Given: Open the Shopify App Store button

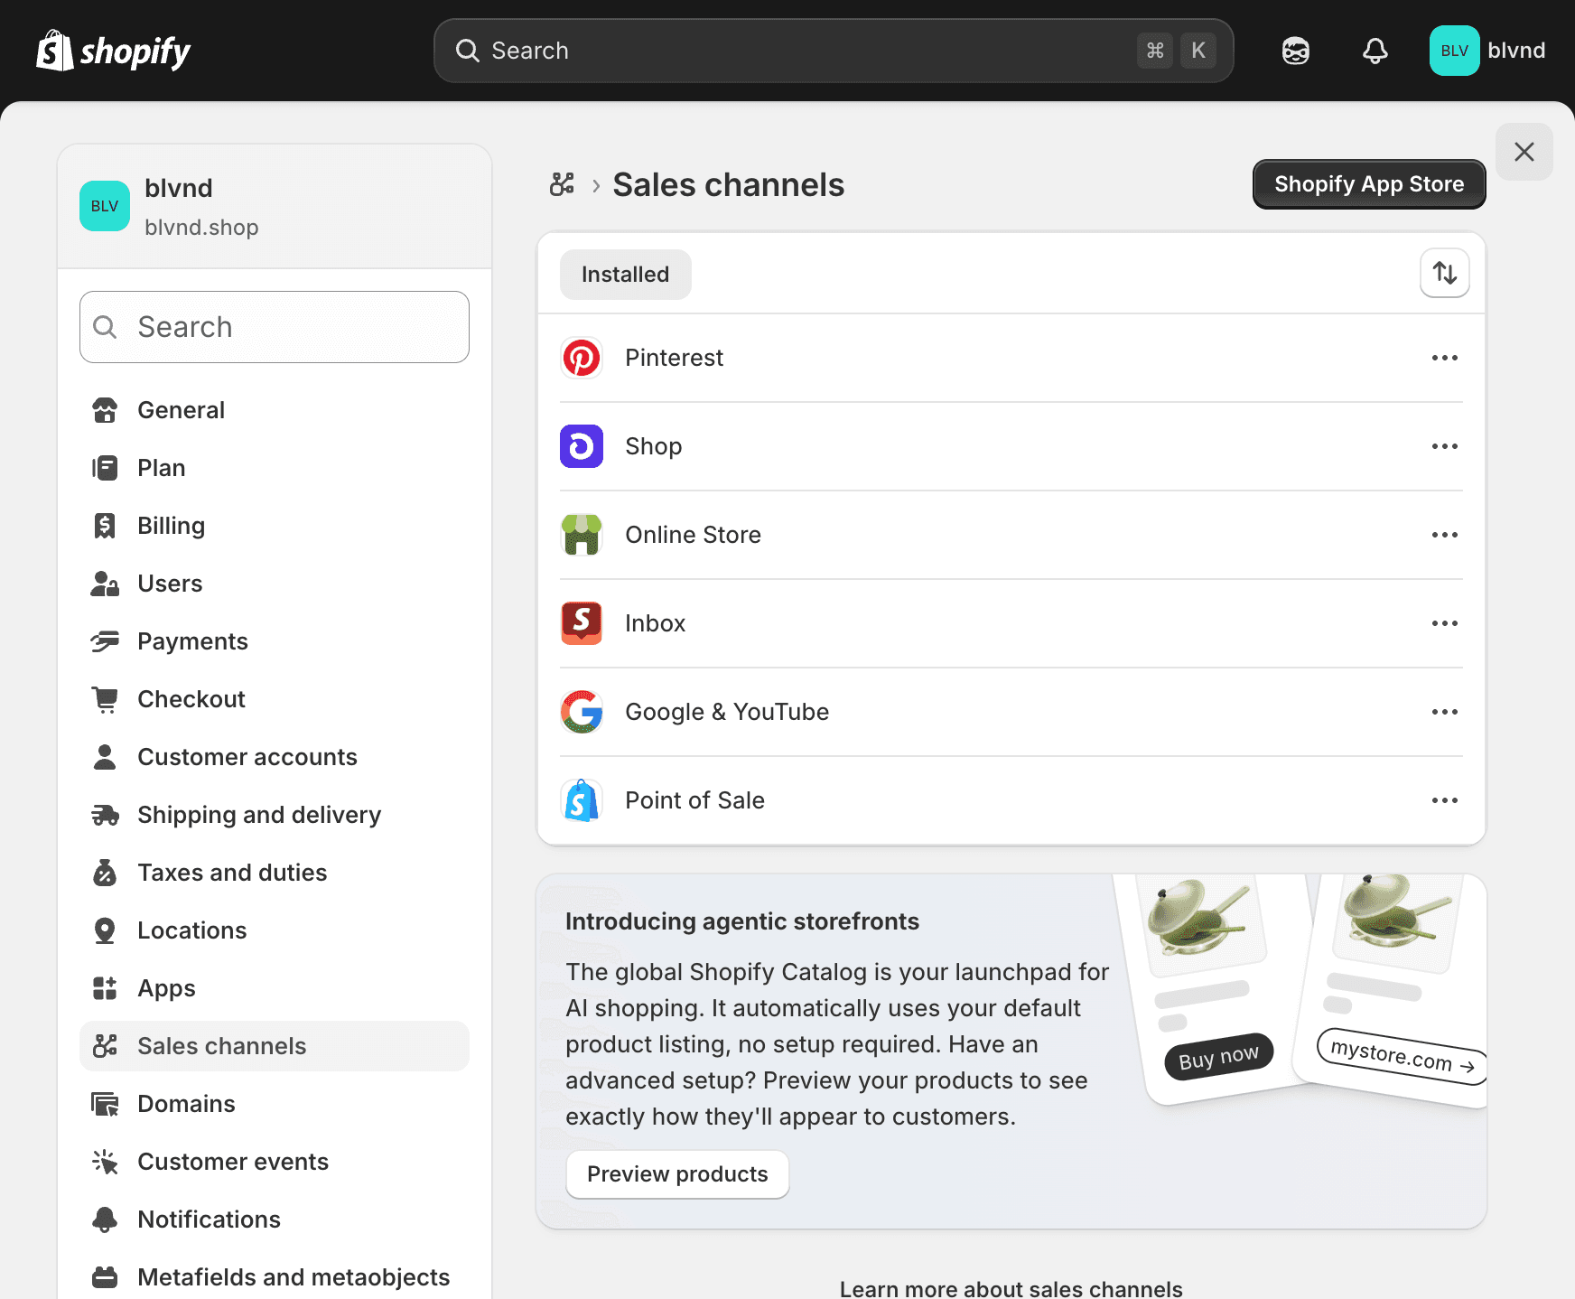Looking at the screenshot, I should tap(1369, 184).
